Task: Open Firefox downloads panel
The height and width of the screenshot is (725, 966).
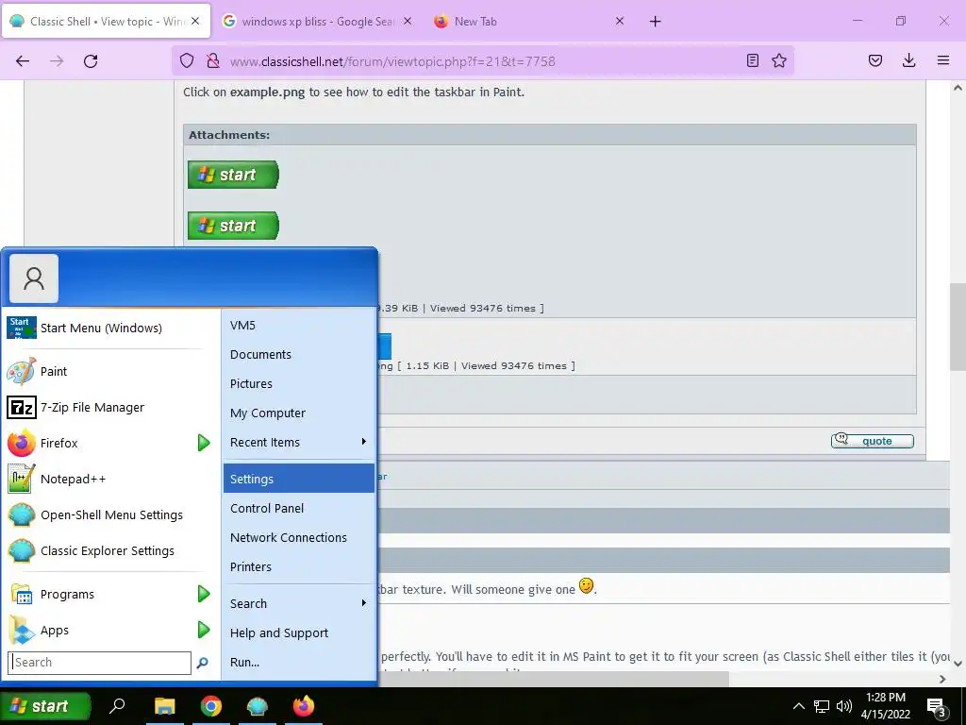Action: point(908,60)
